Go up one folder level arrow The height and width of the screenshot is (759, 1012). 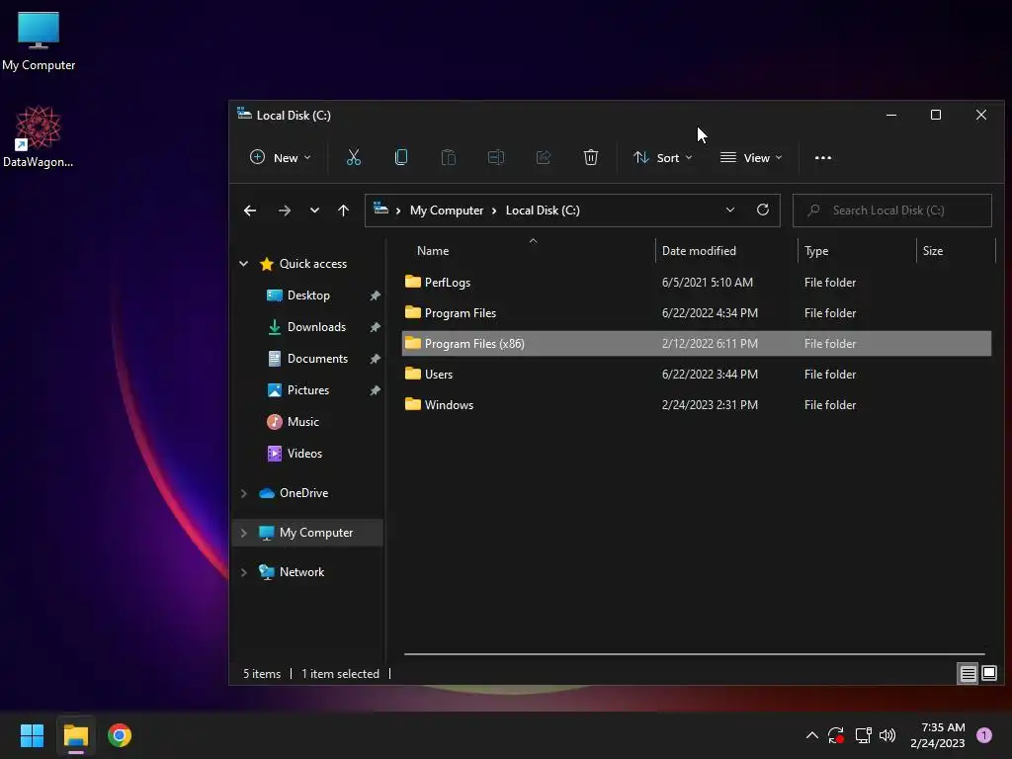coord(343,211)
